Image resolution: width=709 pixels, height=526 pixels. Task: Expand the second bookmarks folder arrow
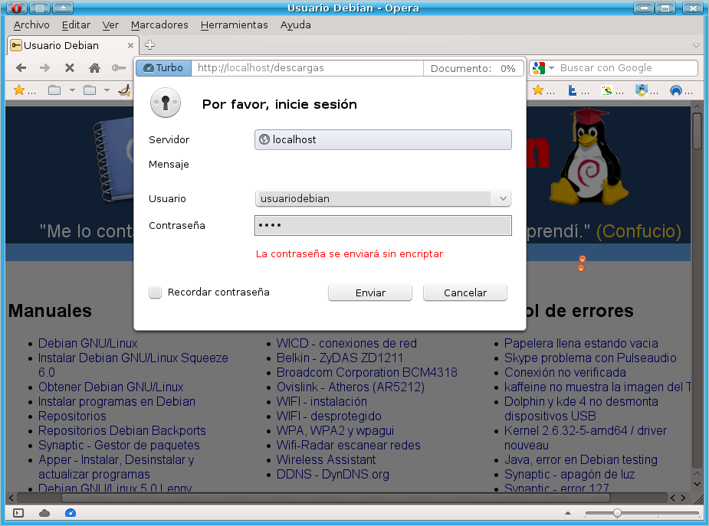[107, 90]
